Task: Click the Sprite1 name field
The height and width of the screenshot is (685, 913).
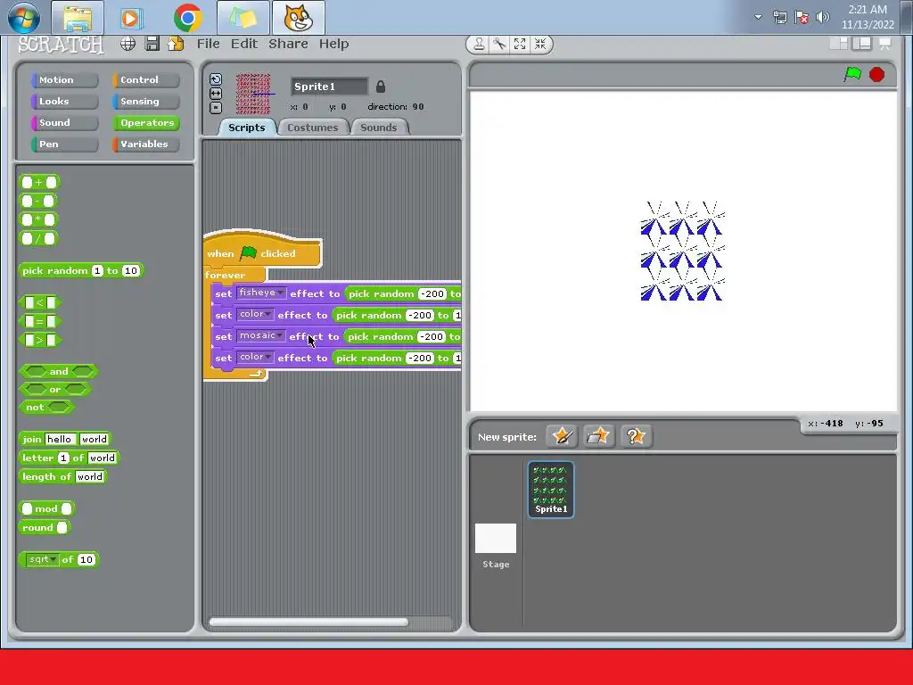Action: [x=330, y=87]
